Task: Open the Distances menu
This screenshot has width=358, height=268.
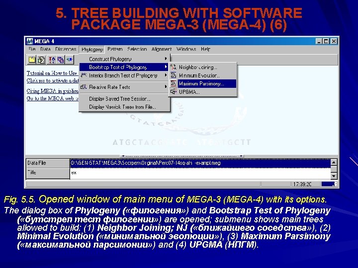Action: (66, 49)
